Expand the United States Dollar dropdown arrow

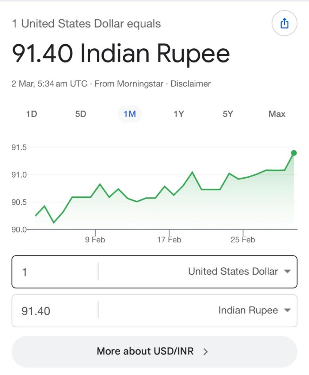287,272
